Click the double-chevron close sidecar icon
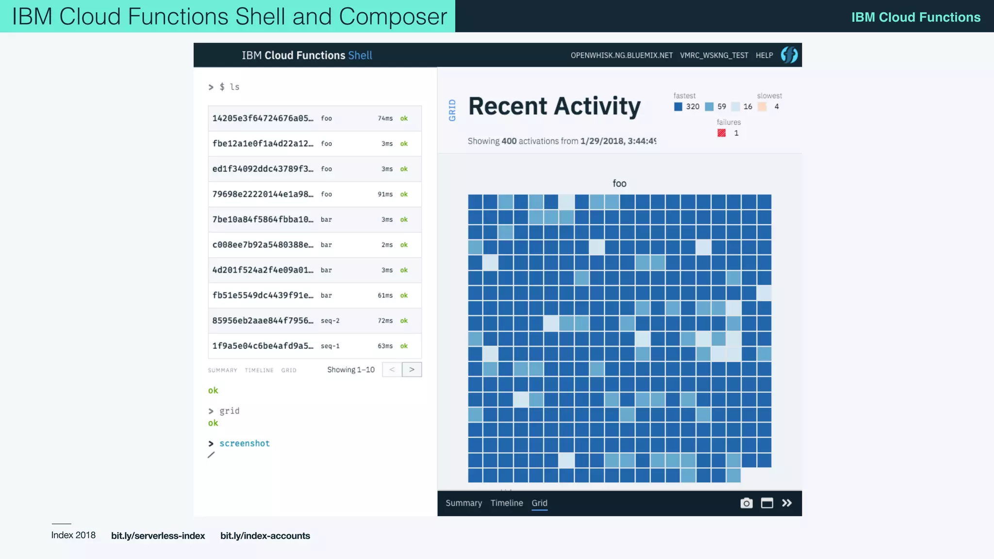Image resolution: width=994 pixels, height=559 pixels. [787, 503]
